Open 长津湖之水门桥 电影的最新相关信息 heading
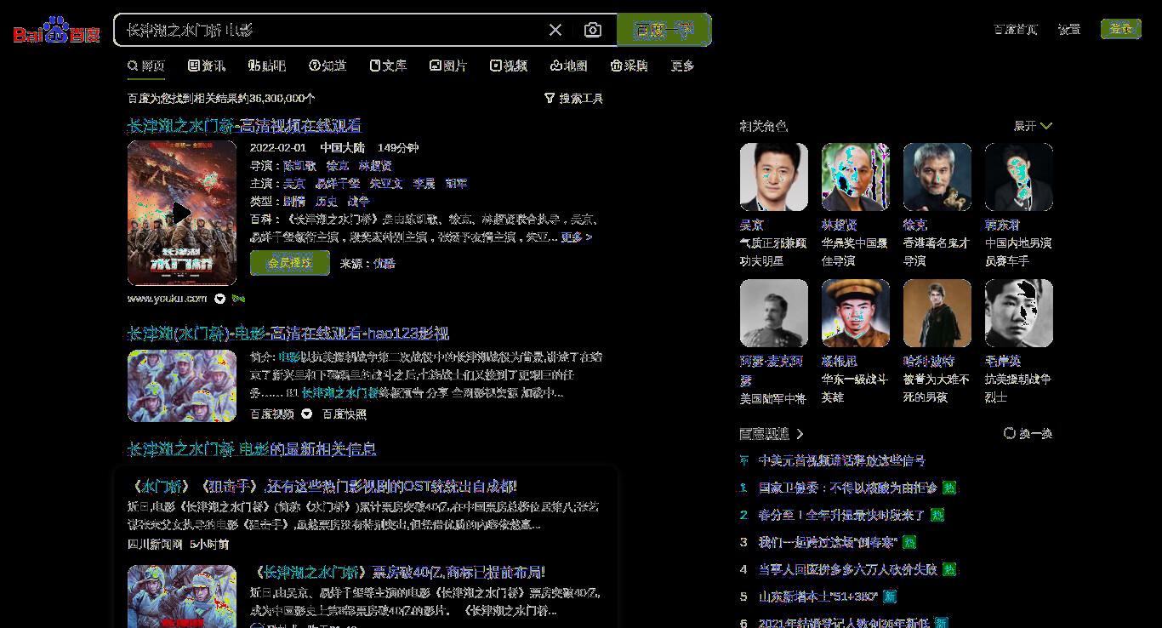 tap(252, 449)
